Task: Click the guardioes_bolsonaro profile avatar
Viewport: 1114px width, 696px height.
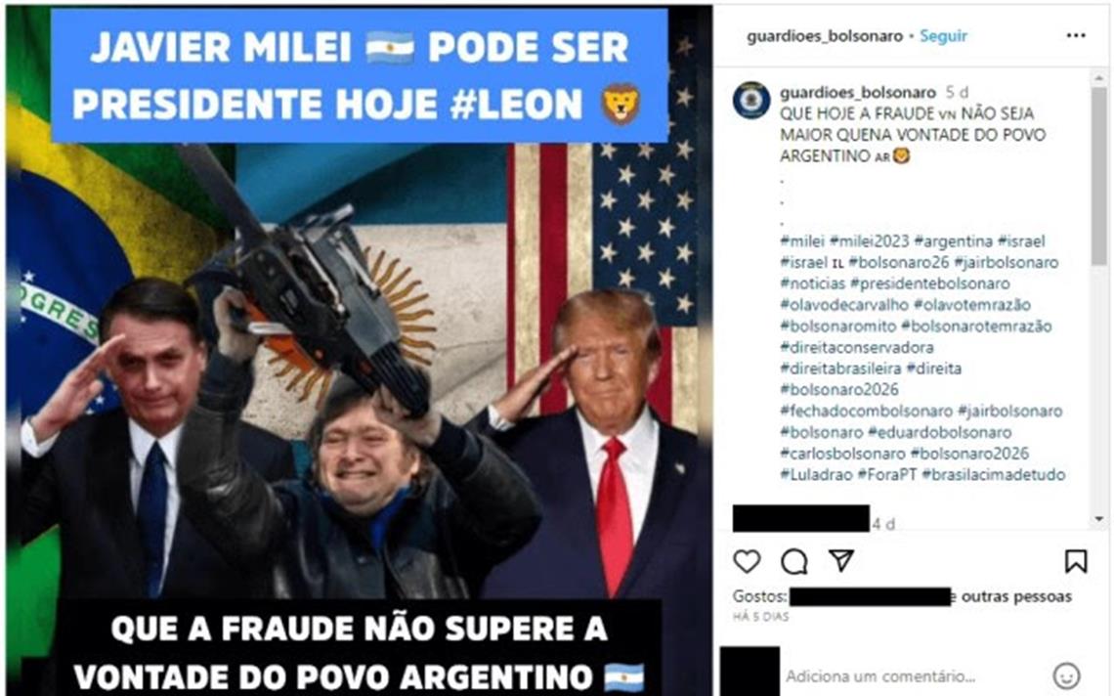Action: (750, 101)
